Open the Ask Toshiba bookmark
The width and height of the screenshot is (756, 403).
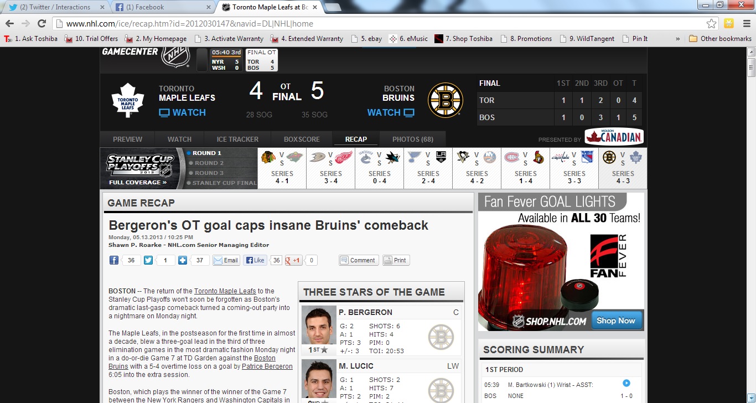pyautogui.click(x=31, y=39)
